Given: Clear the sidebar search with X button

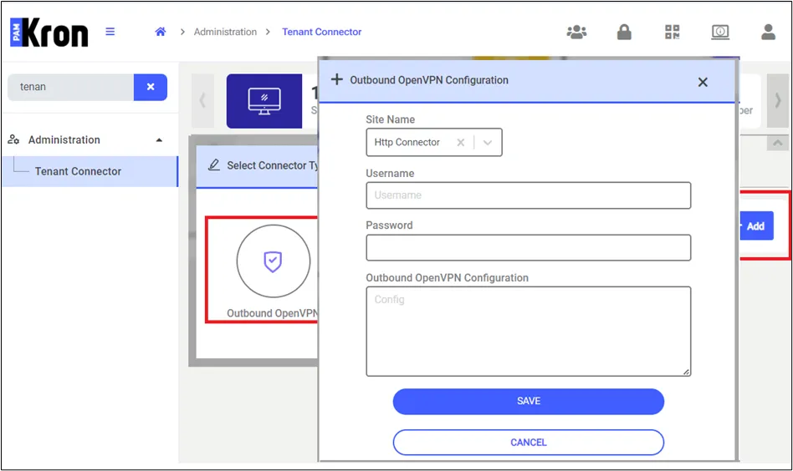Looking at the screenshot, I should click(x=151, y=87).
